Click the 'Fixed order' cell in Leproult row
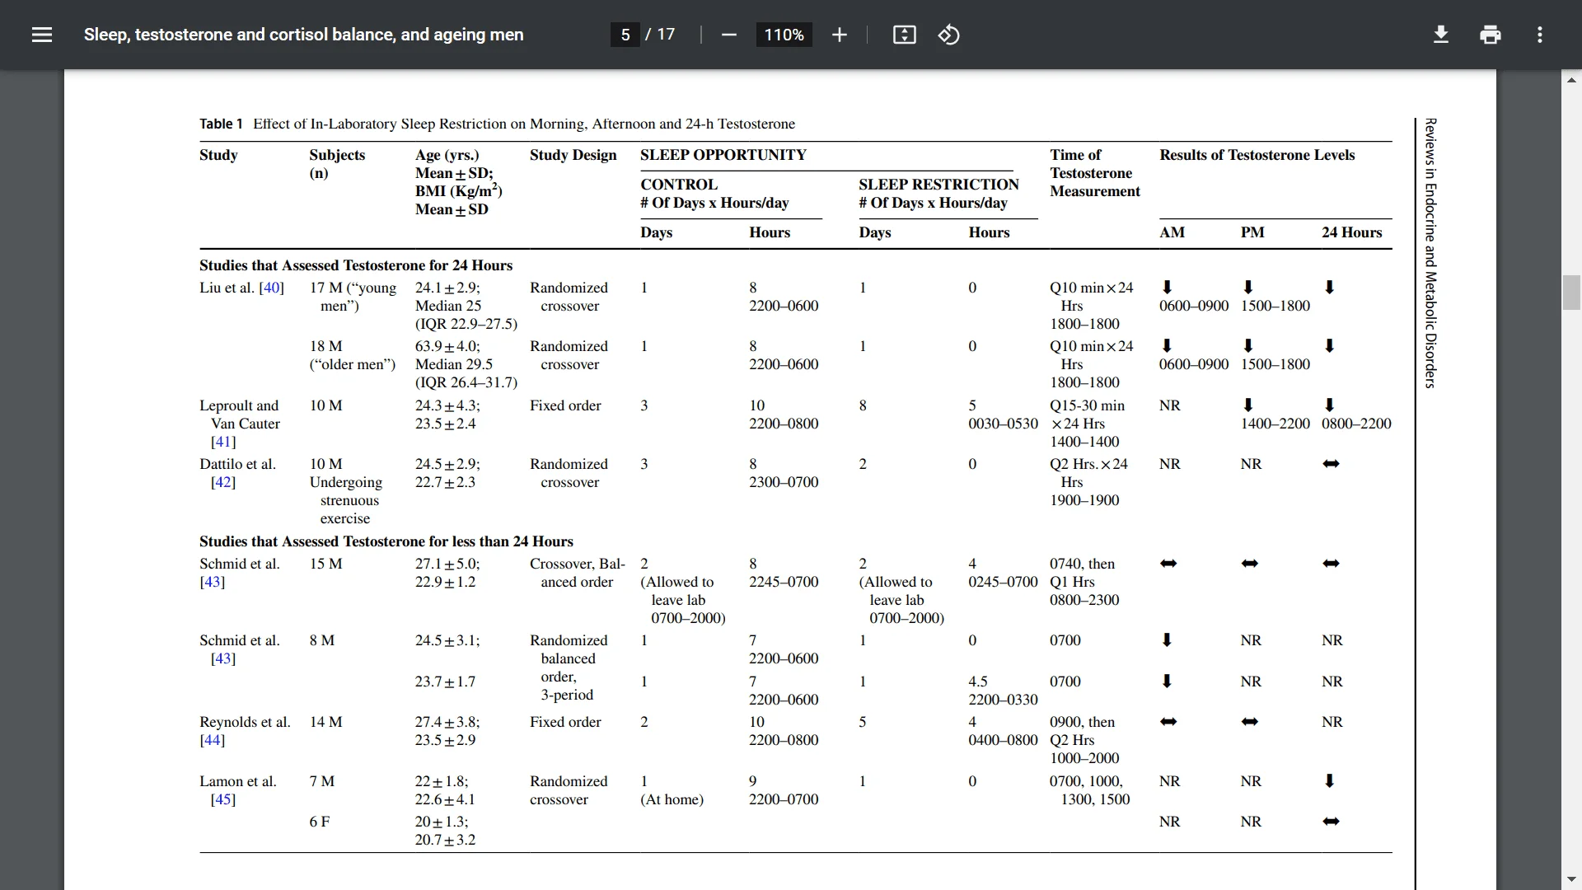This screenshot has height=890, width=1582. coord(565,405)
